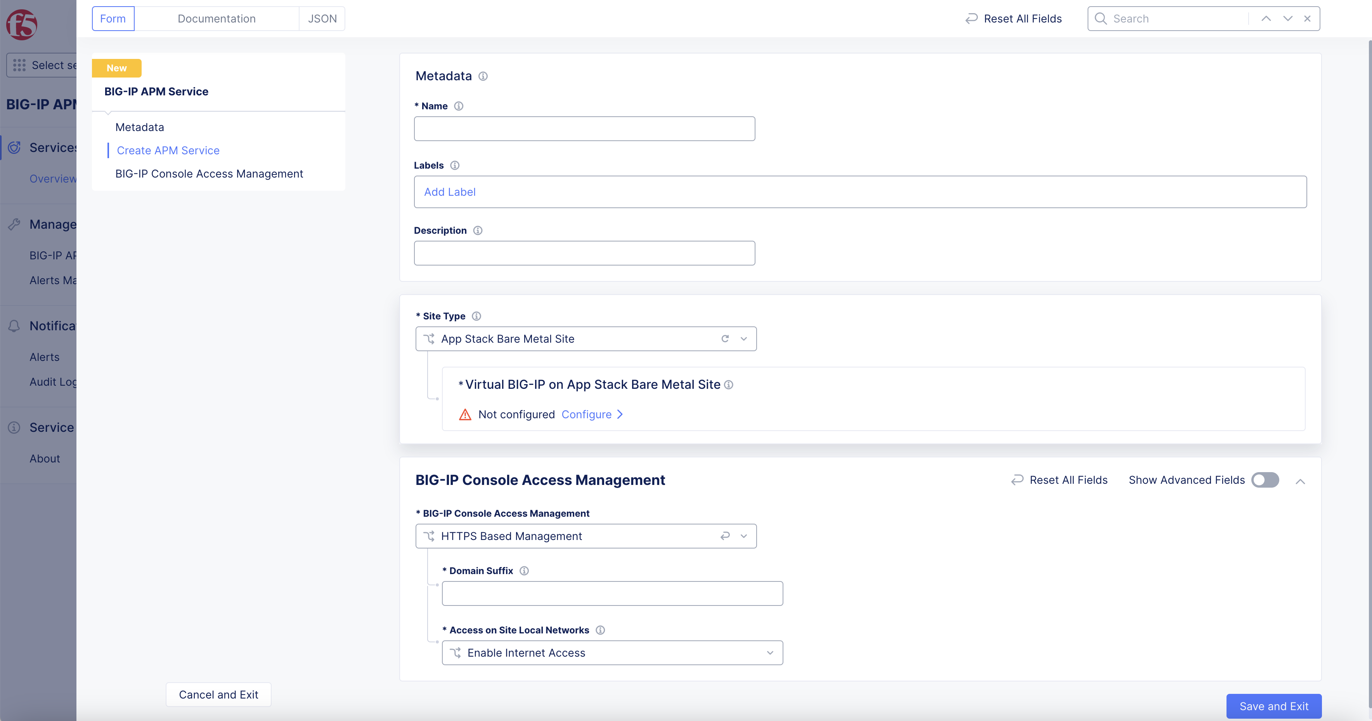Click the info icon beside Site Type

(476, 316)
